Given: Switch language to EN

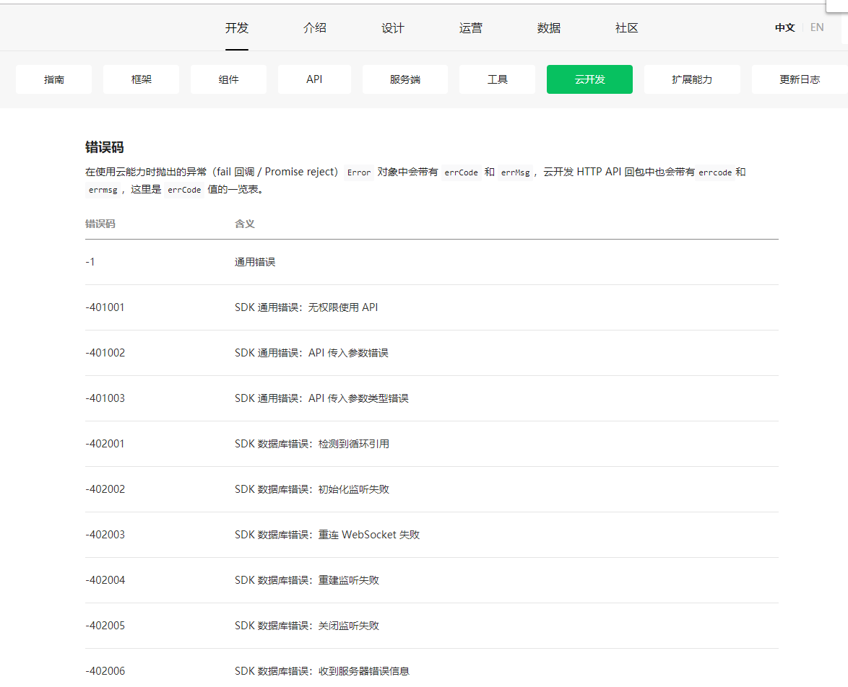Looking at the screenshot, I should pos(817,27).
